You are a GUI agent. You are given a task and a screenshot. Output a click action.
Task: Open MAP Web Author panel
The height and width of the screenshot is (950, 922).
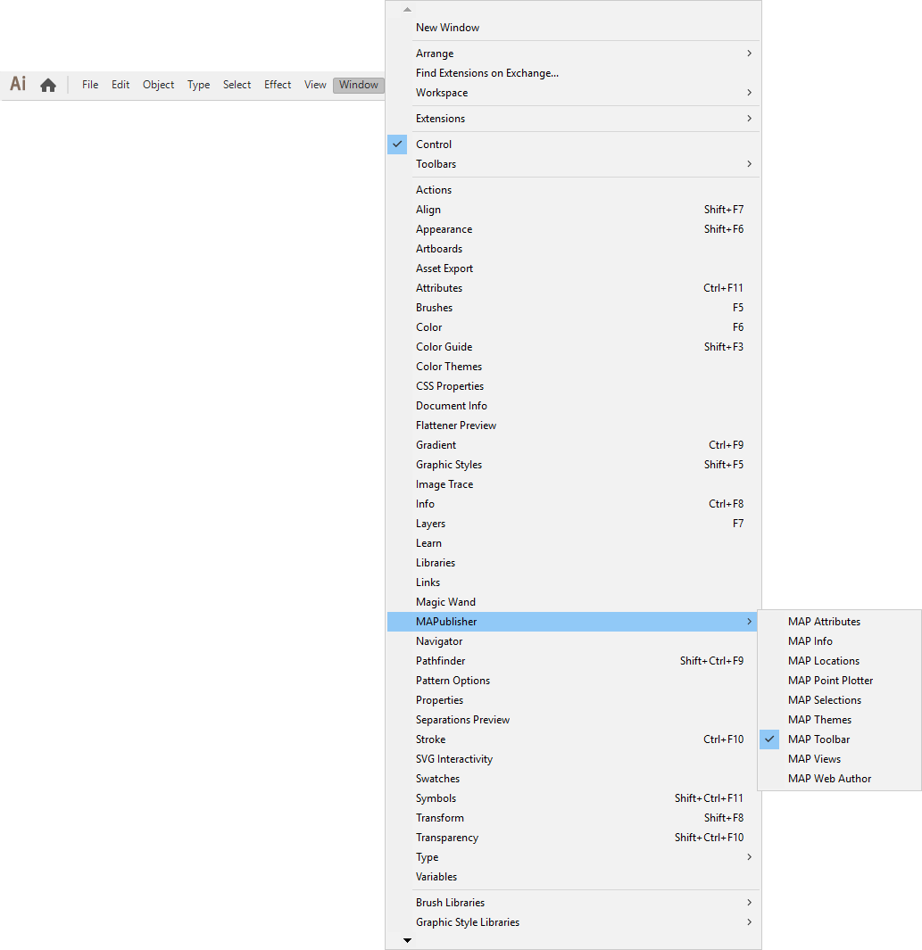pyautogui.click(x=840, y=779)
